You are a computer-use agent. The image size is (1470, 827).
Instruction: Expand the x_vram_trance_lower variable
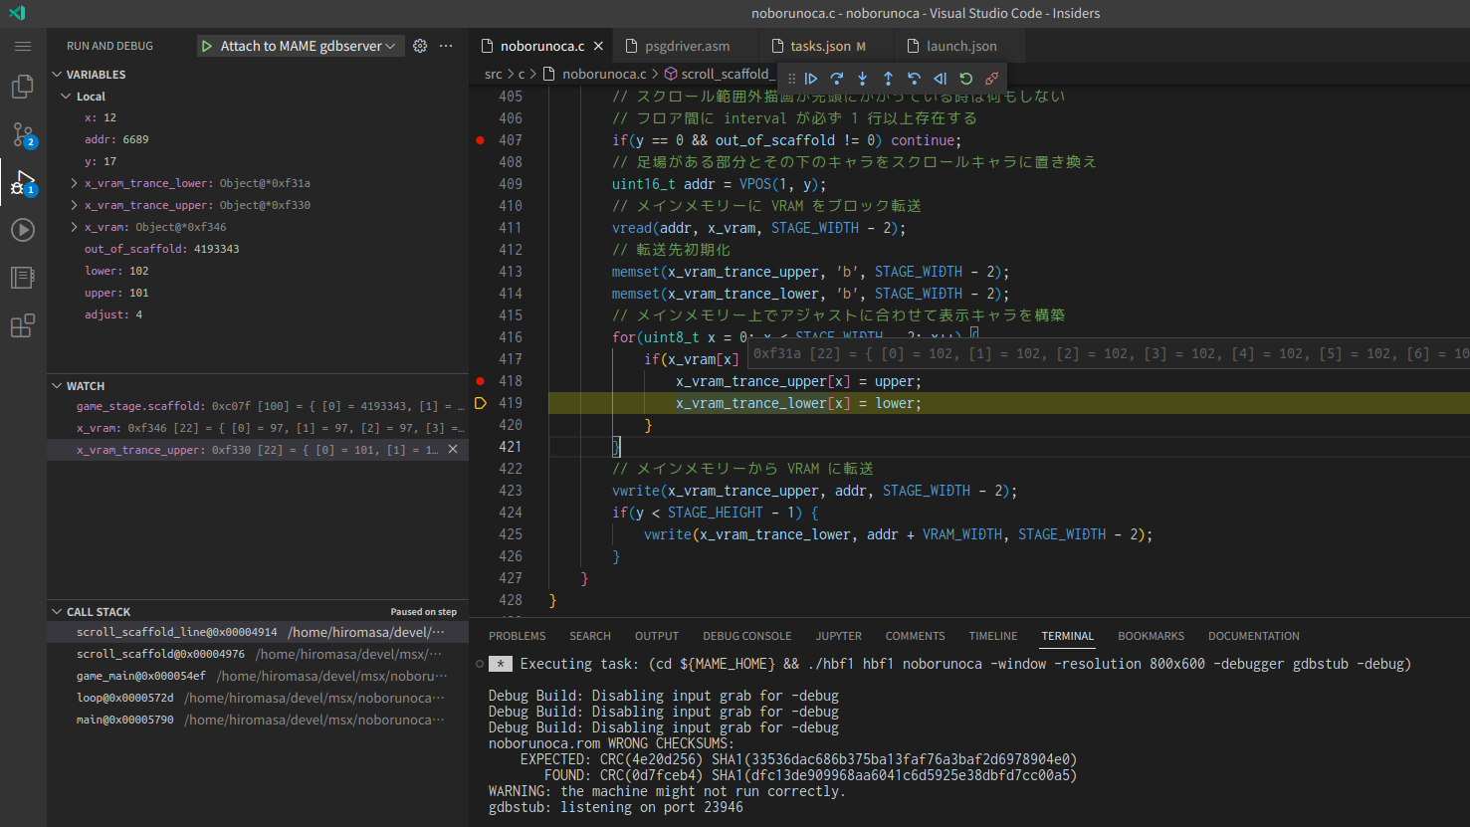[x=75, y=183]
